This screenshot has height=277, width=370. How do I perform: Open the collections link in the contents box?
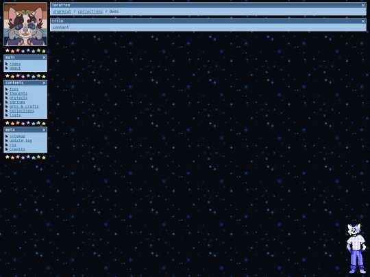[22, 111]
